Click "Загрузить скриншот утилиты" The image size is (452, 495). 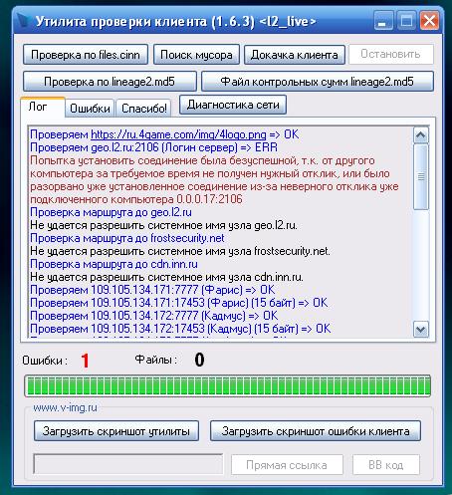pyautogui.click(x=116, y=431)
